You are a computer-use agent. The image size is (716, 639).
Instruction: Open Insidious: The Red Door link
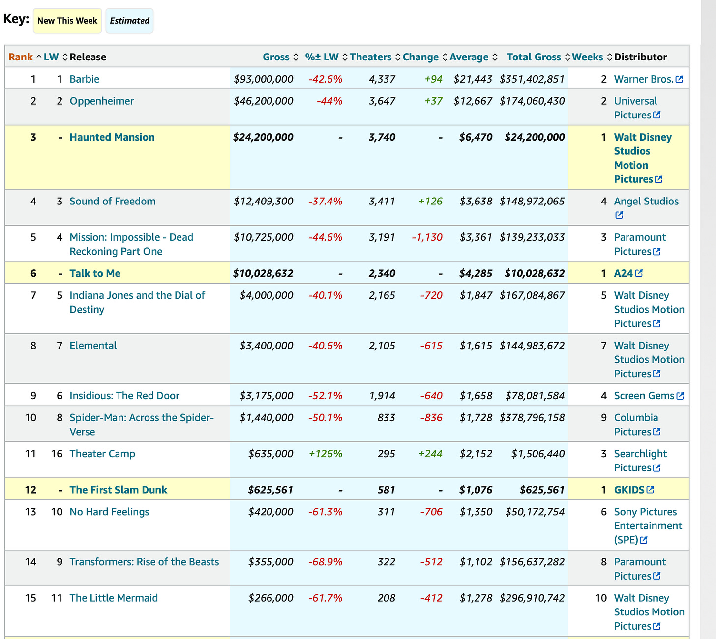coord(124,396)
